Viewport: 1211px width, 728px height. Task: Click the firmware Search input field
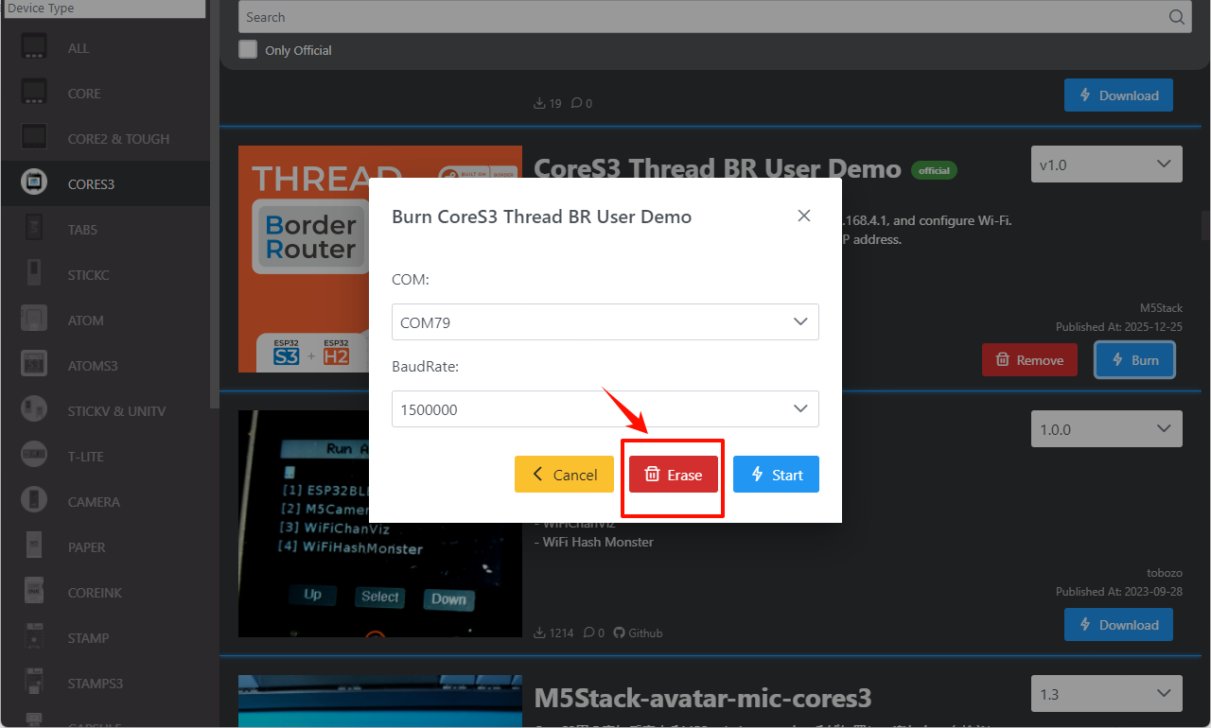(x=700, y=17)
